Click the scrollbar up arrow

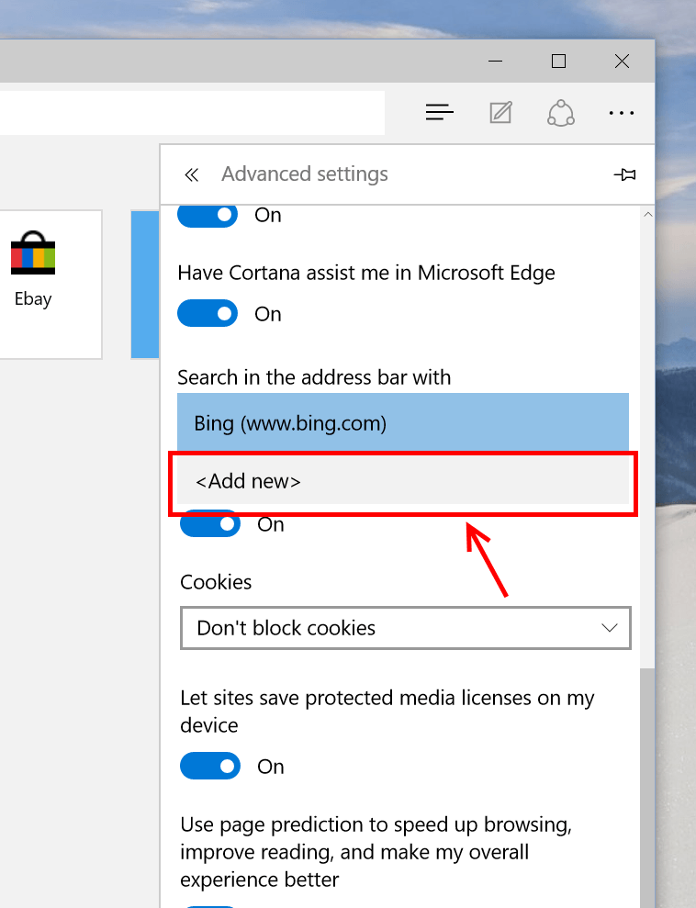tap(648, 214)
